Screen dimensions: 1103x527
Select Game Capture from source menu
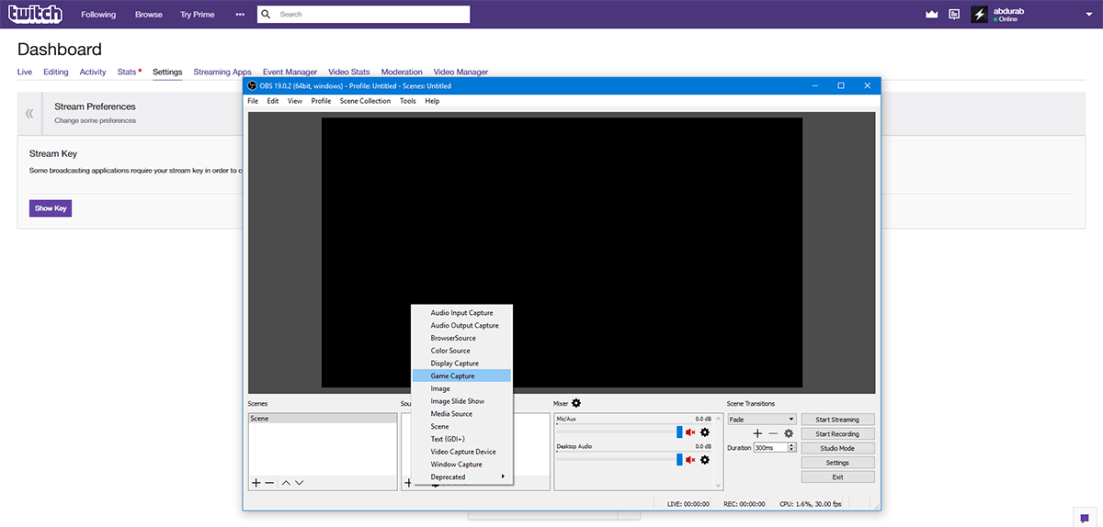click(461, 376)
